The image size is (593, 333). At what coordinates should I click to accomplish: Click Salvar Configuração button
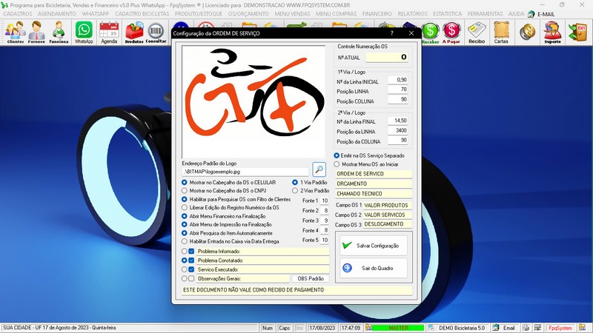(x=374, y=246)
